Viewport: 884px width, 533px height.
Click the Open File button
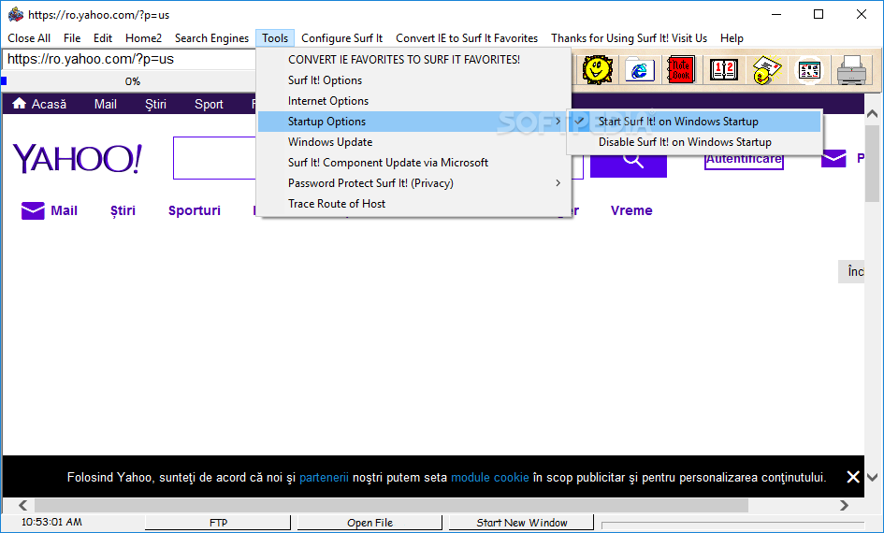click(370, 523)
